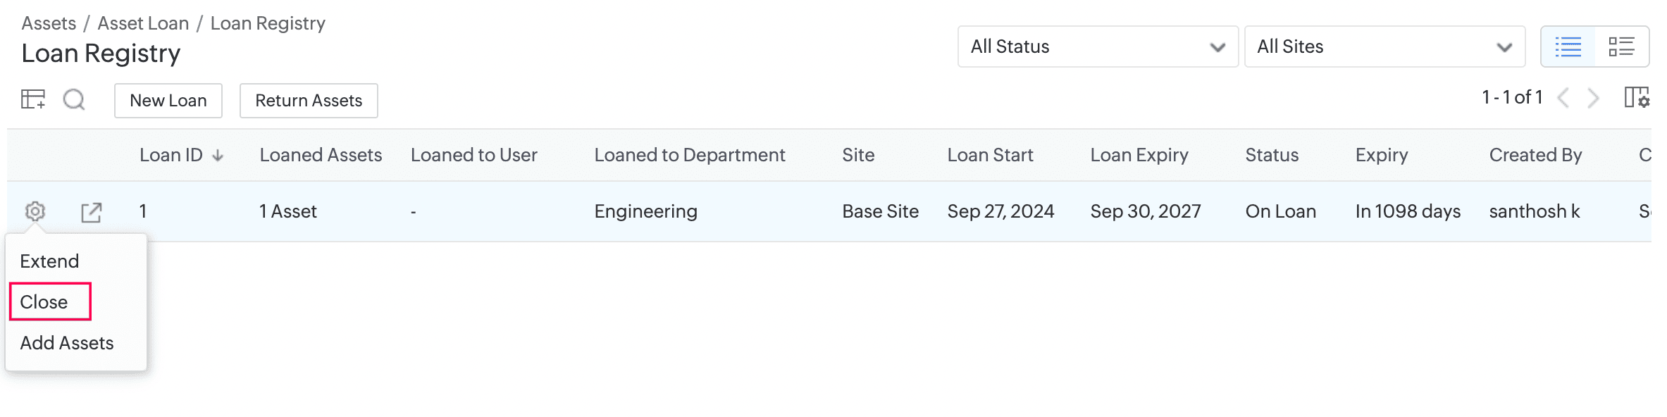1667x417 pixels.
Task: Expand the All Status dropdown
Action: click(x=1097, y=47)
